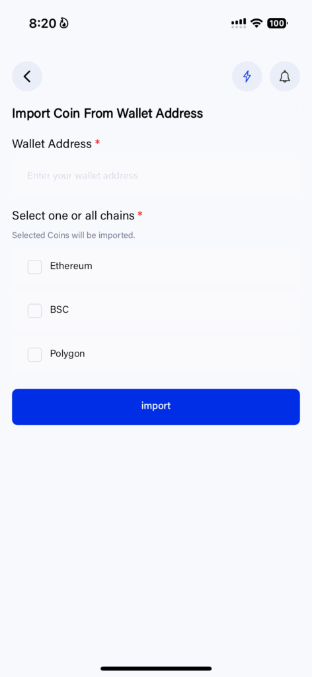
Task: Tap the home indicator bar at bottom
Action: [156, 669]
